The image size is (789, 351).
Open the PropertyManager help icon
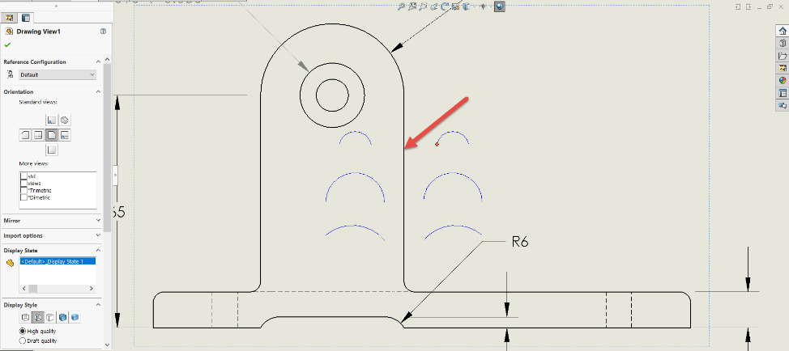pos(103,32)
